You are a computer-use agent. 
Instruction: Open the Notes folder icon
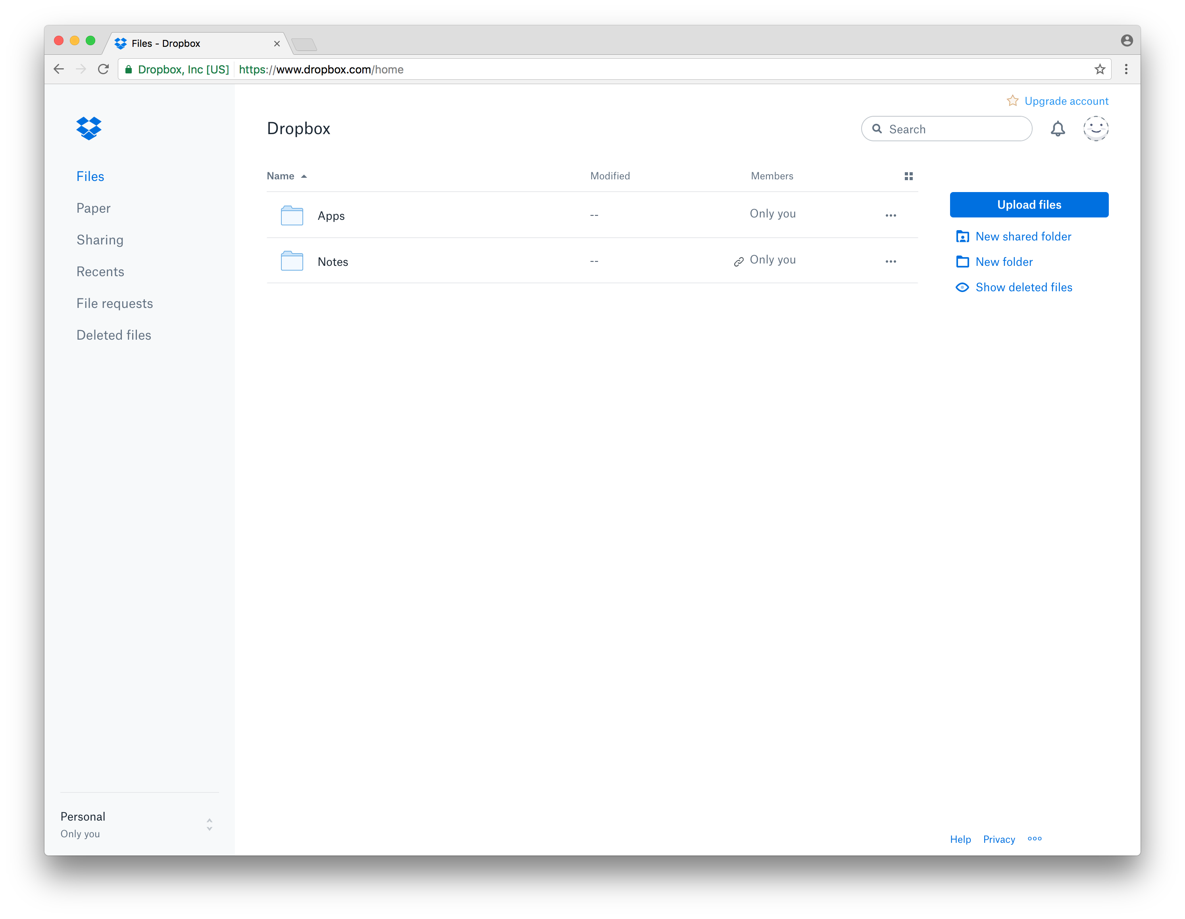pos(292,260)
